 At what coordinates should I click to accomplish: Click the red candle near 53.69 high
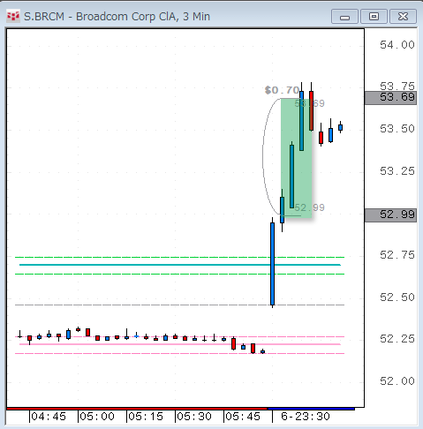coord(311,110)
